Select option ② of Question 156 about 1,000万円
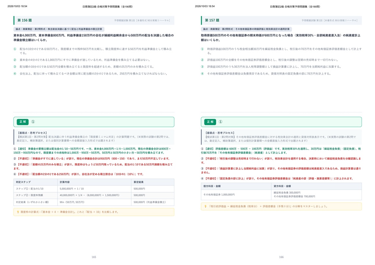Image resolution: width=375 pixels, height=265 pixels. (x=82, y=60)
